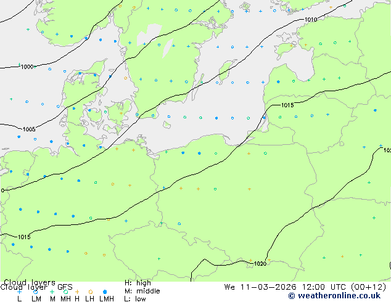
Task: Select the 'MH' legend label text
Action: point(65,298)
